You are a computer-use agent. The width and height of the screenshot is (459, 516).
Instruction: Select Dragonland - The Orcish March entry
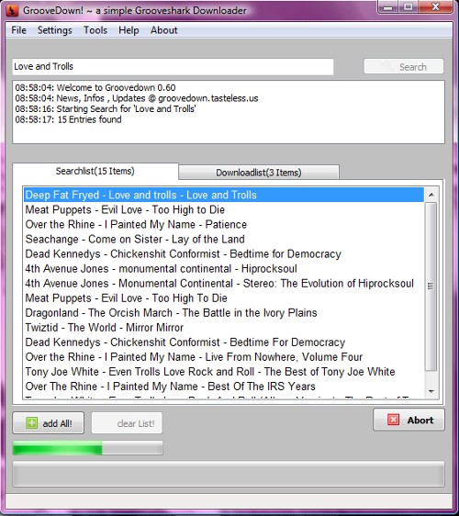point(224,312)
